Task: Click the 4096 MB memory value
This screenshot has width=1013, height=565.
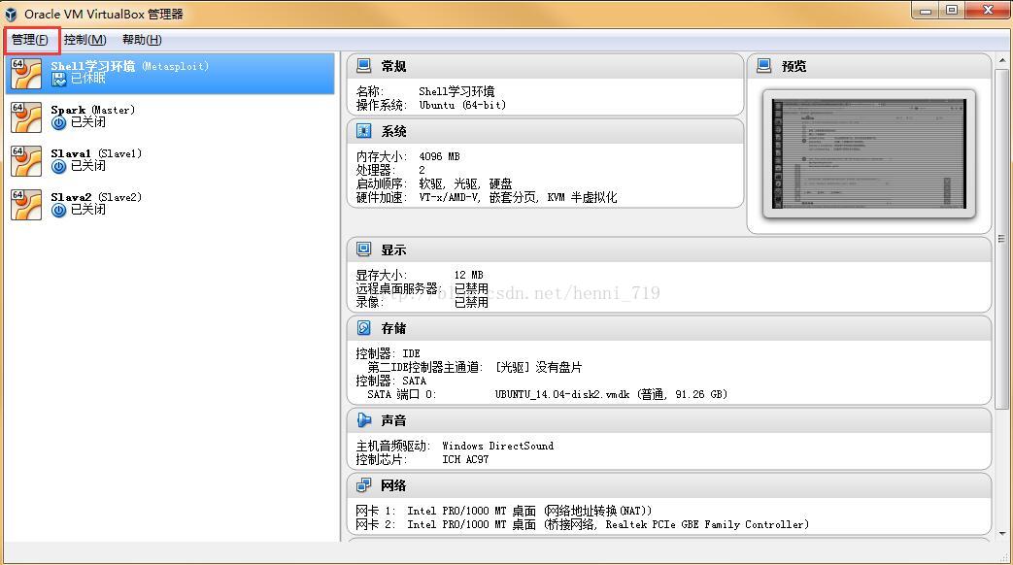Action: point(439,157)
